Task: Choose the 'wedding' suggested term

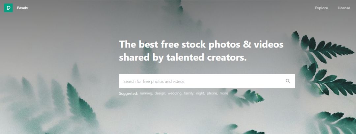Action: point(175,93)
